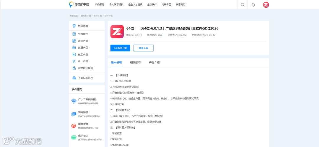Click the 新品体验 medal icon
Screen dimensions: 319x147
point(74,26)
